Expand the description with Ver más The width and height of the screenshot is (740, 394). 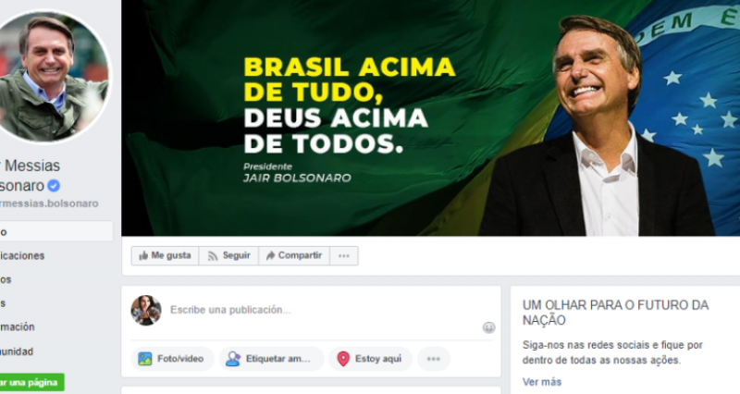click(542, 382)
